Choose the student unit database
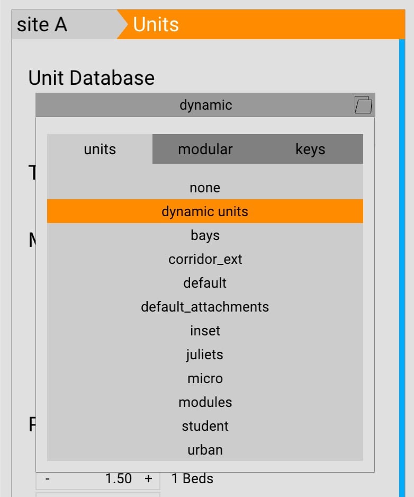Image resolution: width=414 pixels, height=497 pixels. point(205,426)
